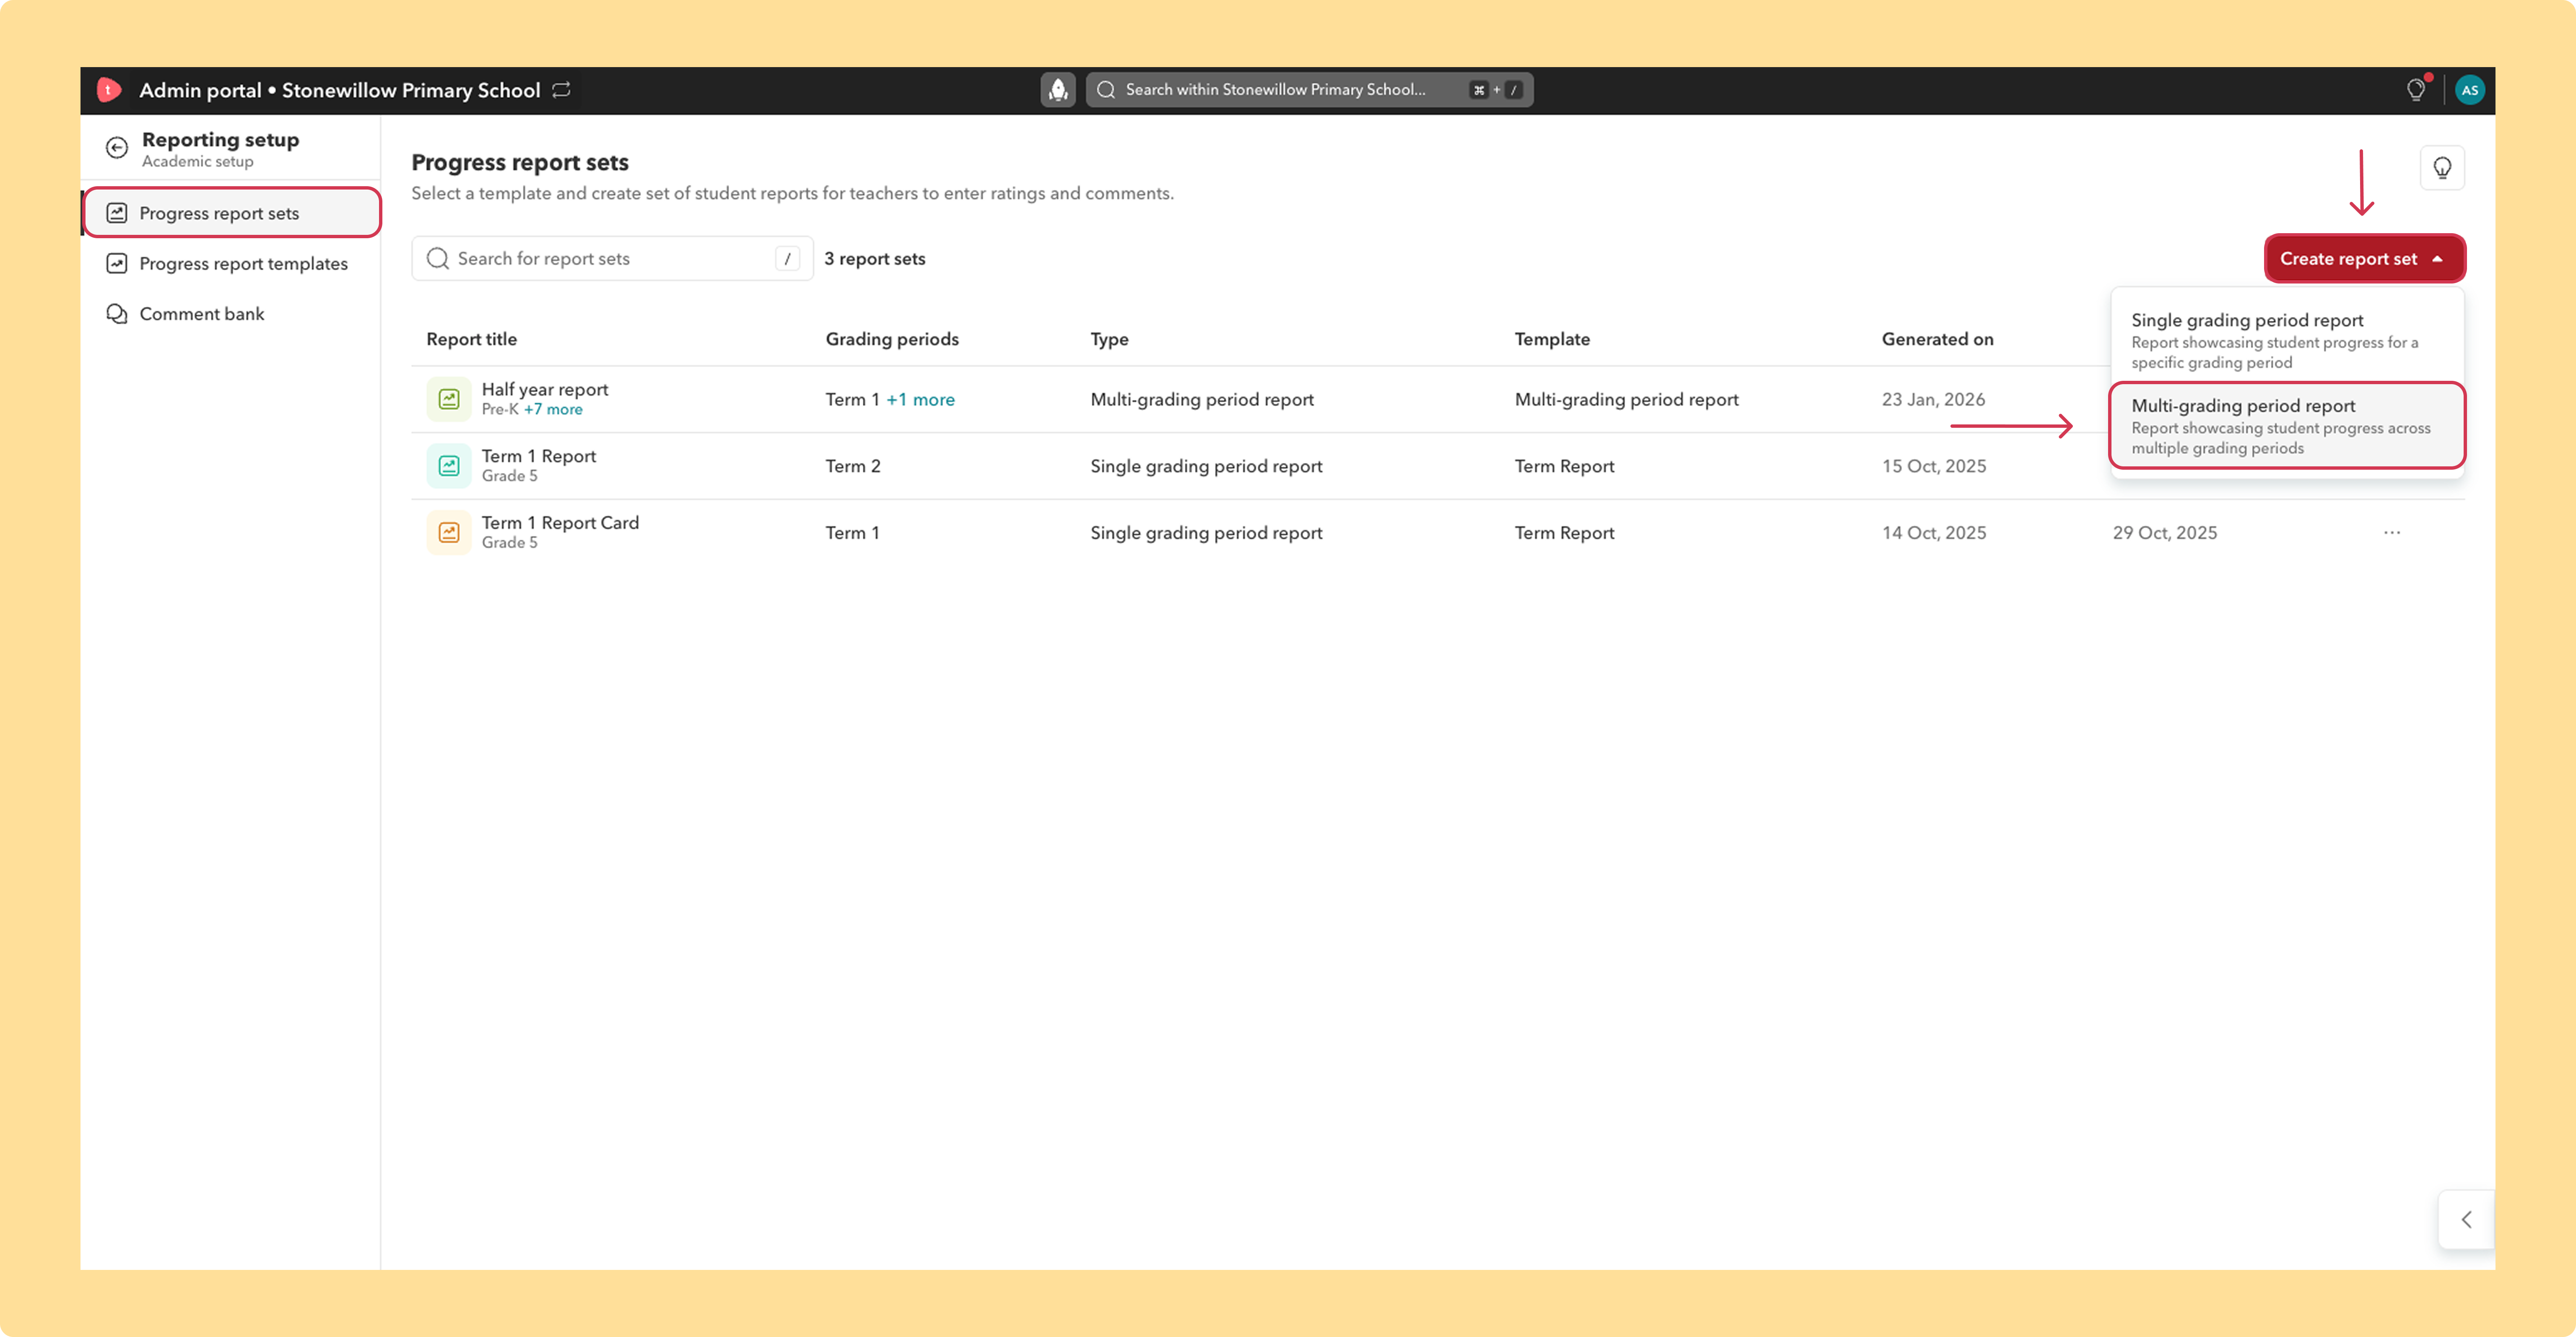This screenshot has height=1337, width=2576.
Task: Open Comment bank in sidebar
Action: coord(232,314)
